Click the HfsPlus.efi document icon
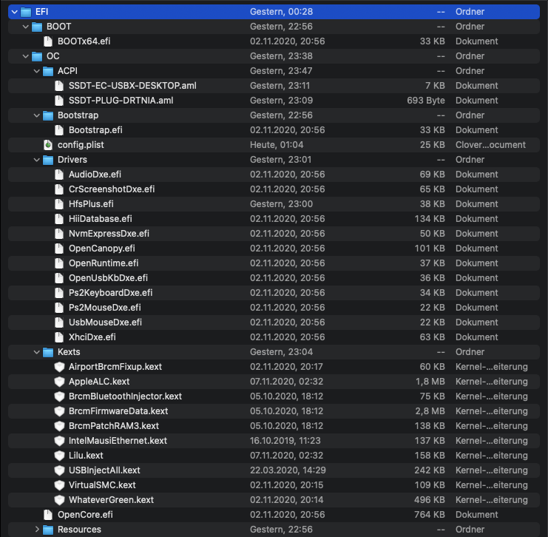This screenshot has width=548, height=537. tap(59, 204)
